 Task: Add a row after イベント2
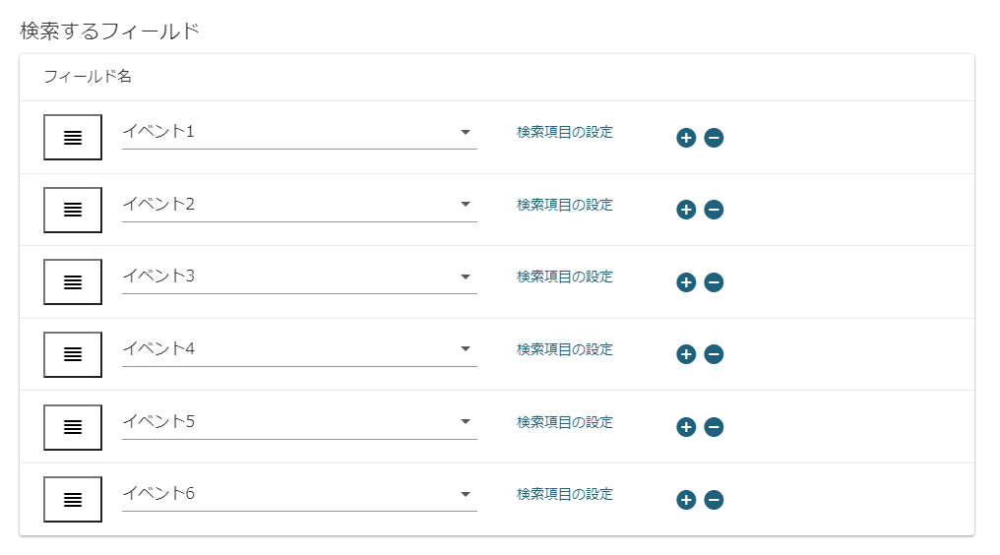click(686, 210)
